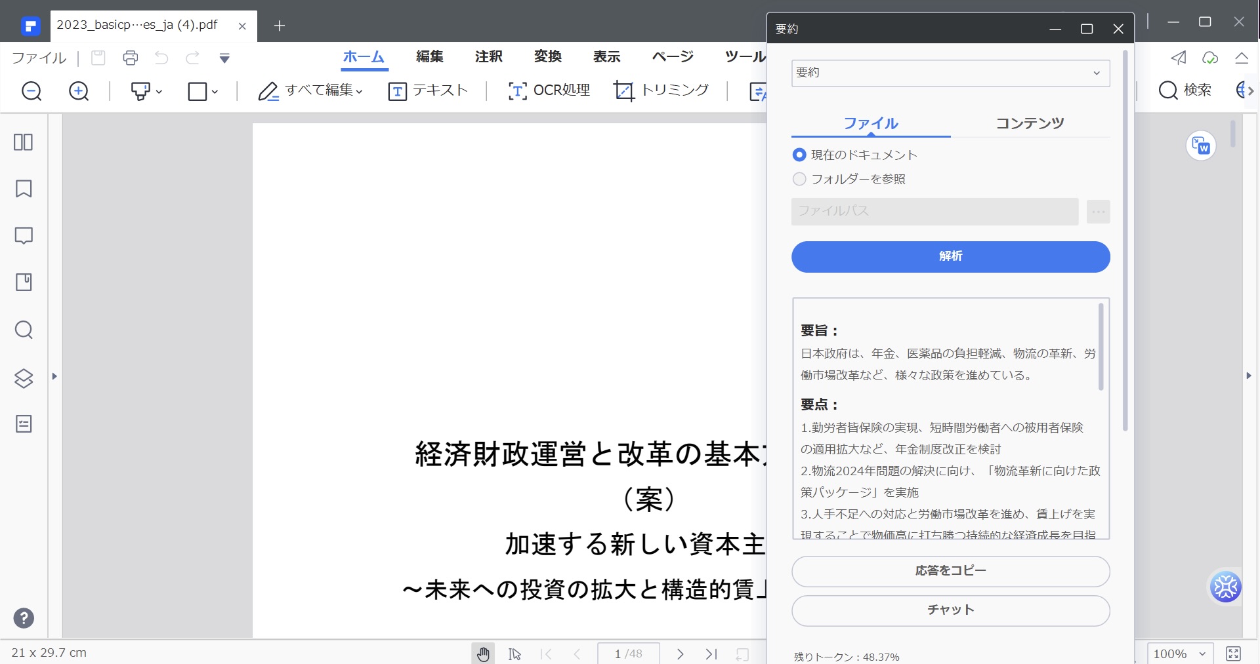Click the ファイルパス input field
Image resolution: width=1260 pixels, height=664 pixels.
[934, 212]
